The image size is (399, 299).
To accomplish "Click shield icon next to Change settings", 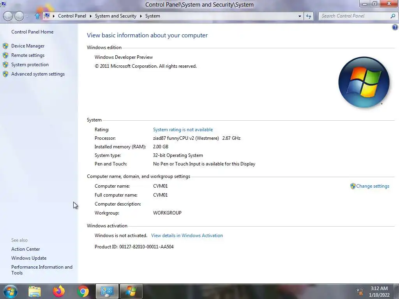I will (x=353, y=186).
